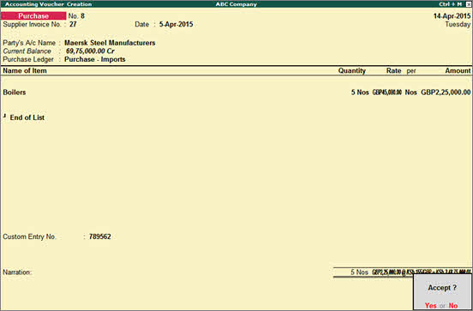Open Purchase Ledger field Purchase - Imports
473x311 pixels.
click(x=95, y=59)
